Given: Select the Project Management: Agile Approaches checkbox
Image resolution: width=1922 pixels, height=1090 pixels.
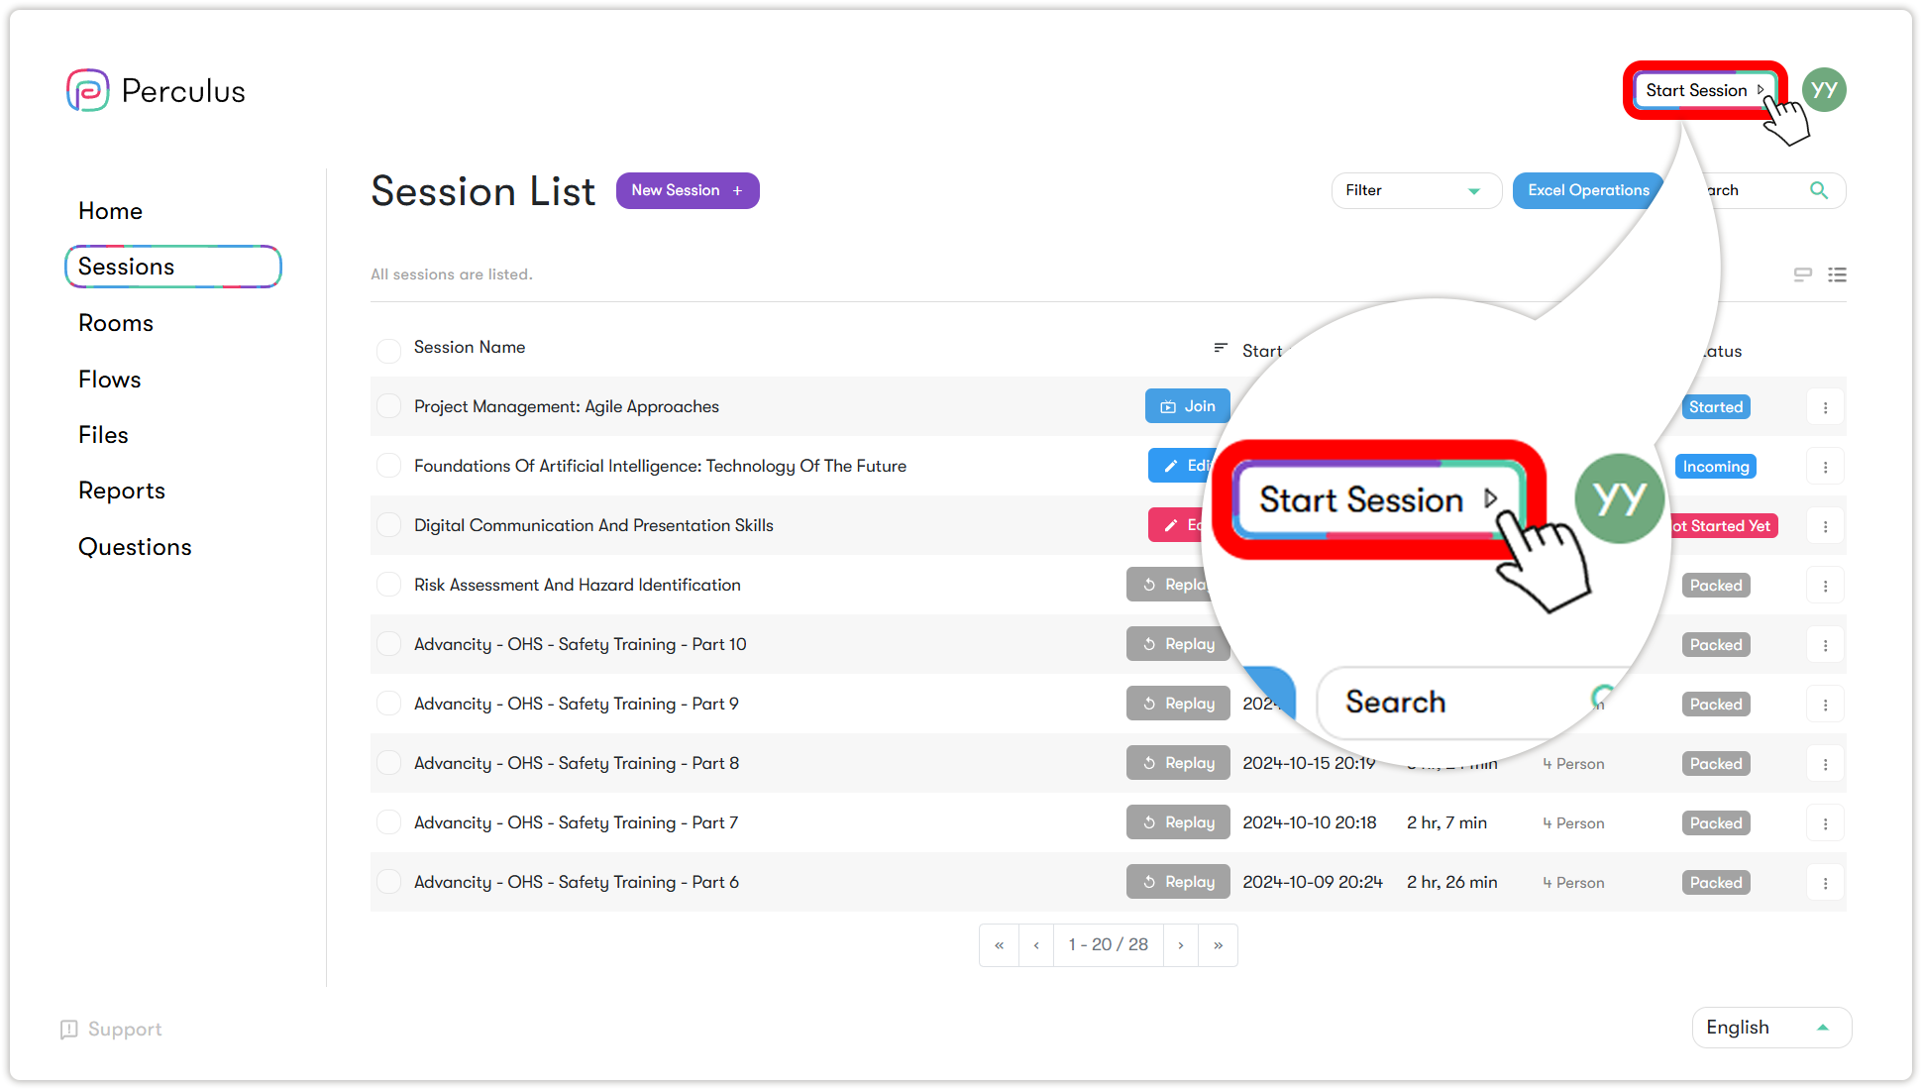Looking at the screenshot, I should click(x=388, y=406).
